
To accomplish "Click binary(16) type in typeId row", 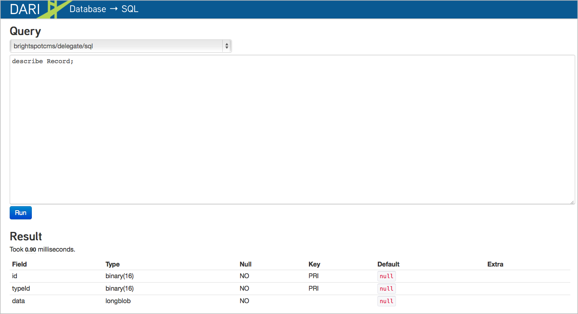I will 120,288.
